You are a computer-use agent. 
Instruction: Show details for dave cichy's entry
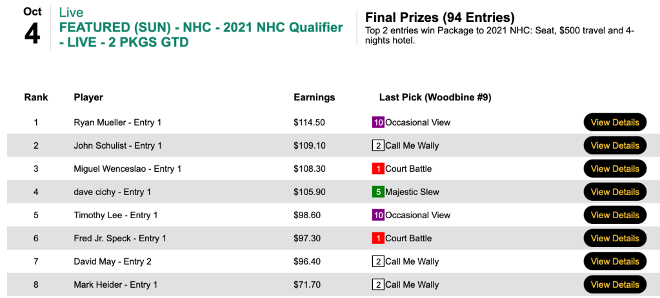click(614, 192)
